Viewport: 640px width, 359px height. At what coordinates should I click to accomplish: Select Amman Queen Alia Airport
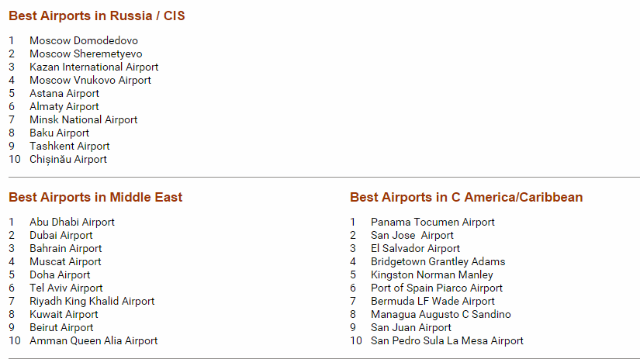(x=93, y=340)
